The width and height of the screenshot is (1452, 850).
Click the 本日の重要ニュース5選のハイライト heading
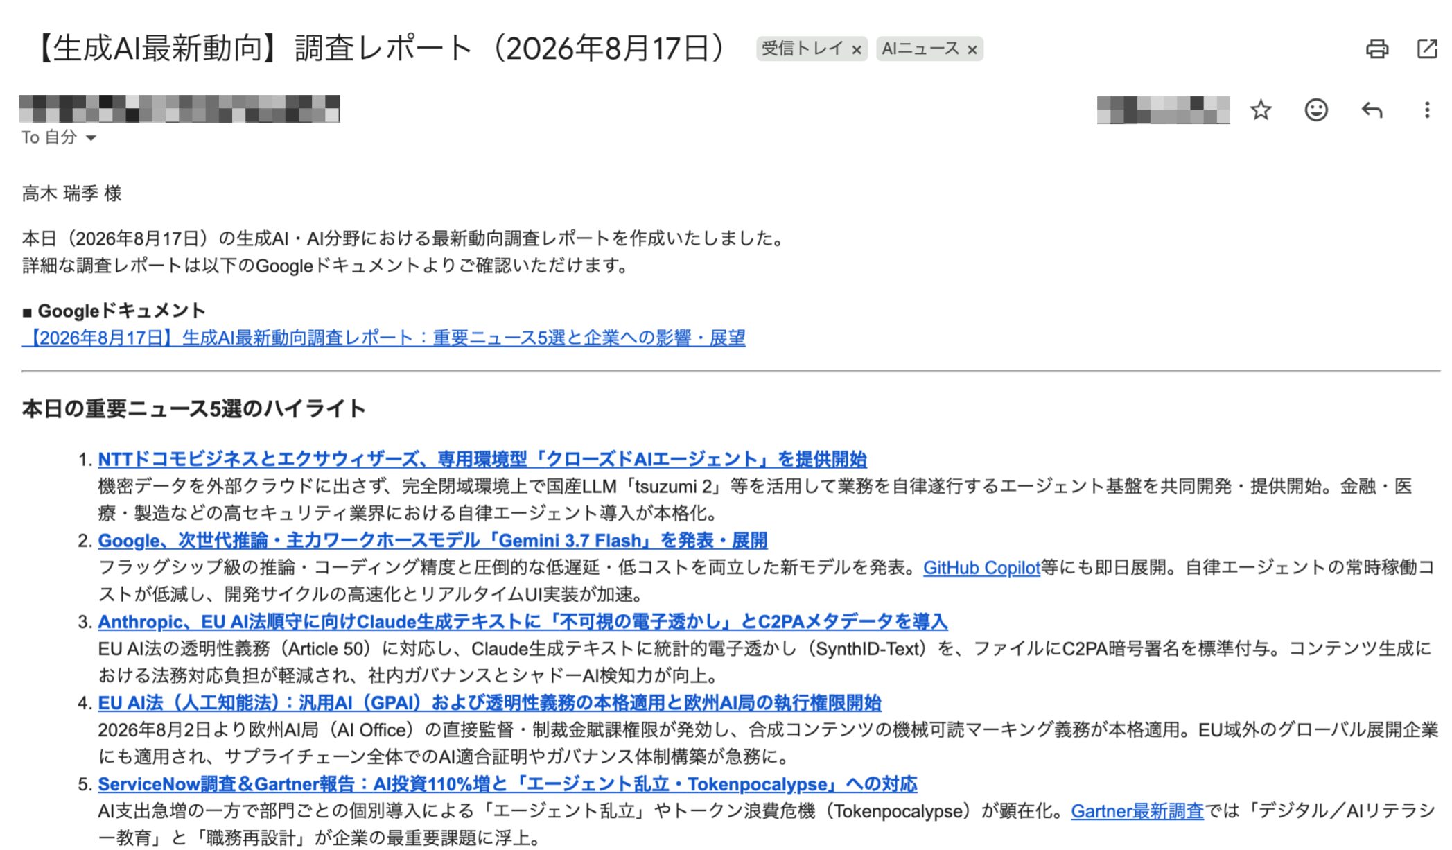(x=193, y=408)
